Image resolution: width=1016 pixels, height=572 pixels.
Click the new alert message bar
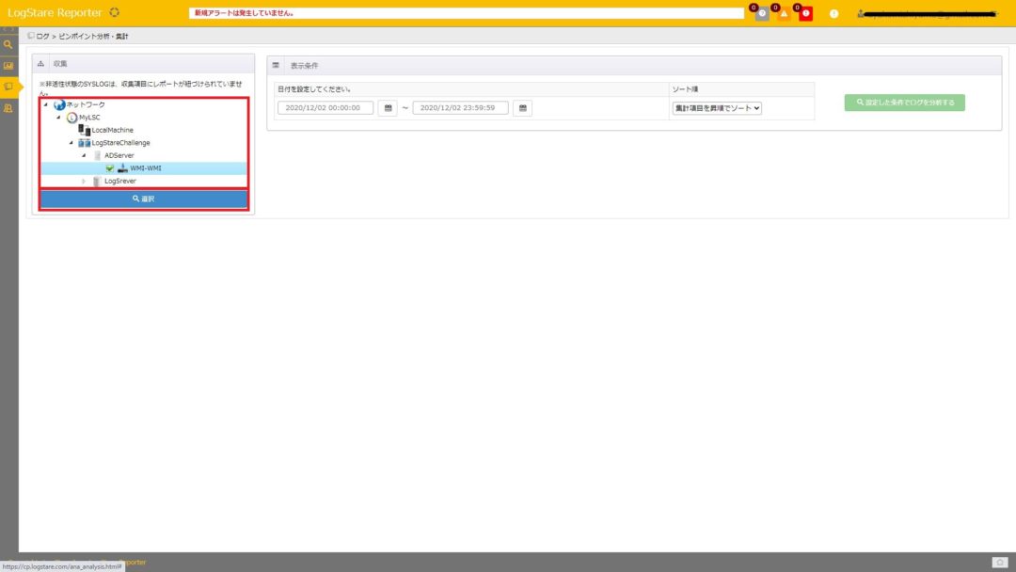pos(467,13)
